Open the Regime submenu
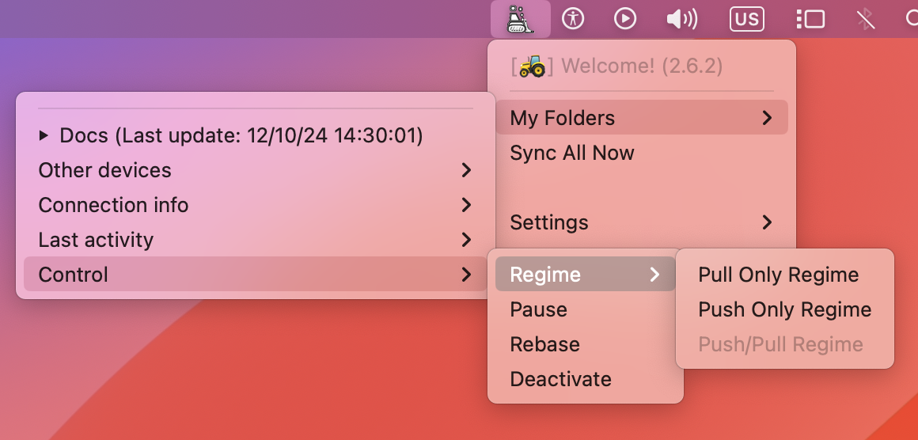Image resolution: width=918 pixels, height=440 pixels. pyautogui.click(x=586, y=274)
